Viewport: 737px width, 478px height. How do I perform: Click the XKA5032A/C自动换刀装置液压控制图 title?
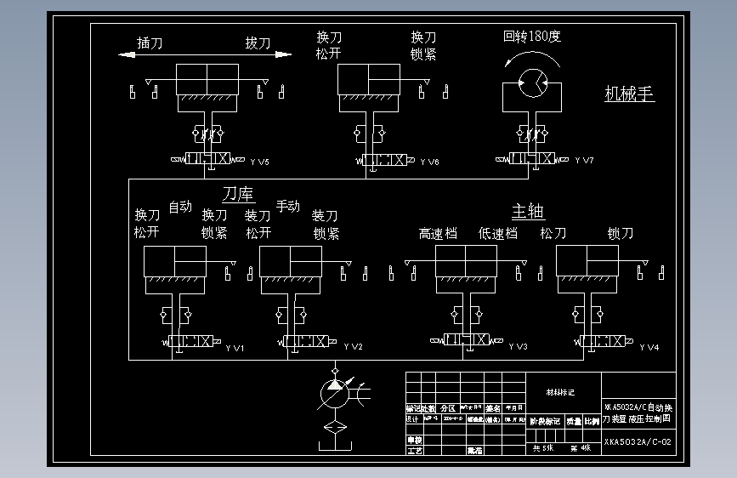[638, 413]
